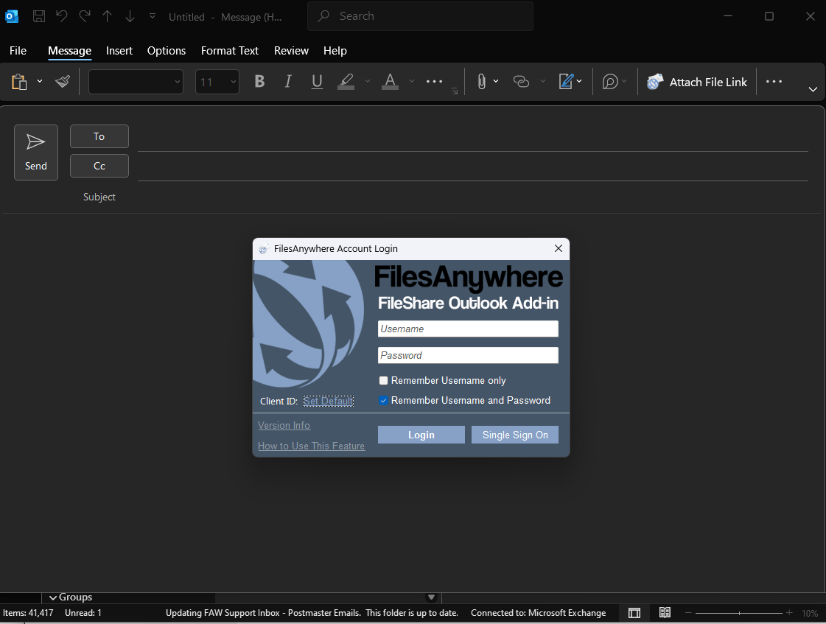Adjust the zoom slider in status bar
Image resolution: width=826 pixels, height=624 pixels.
click(738, 613)
